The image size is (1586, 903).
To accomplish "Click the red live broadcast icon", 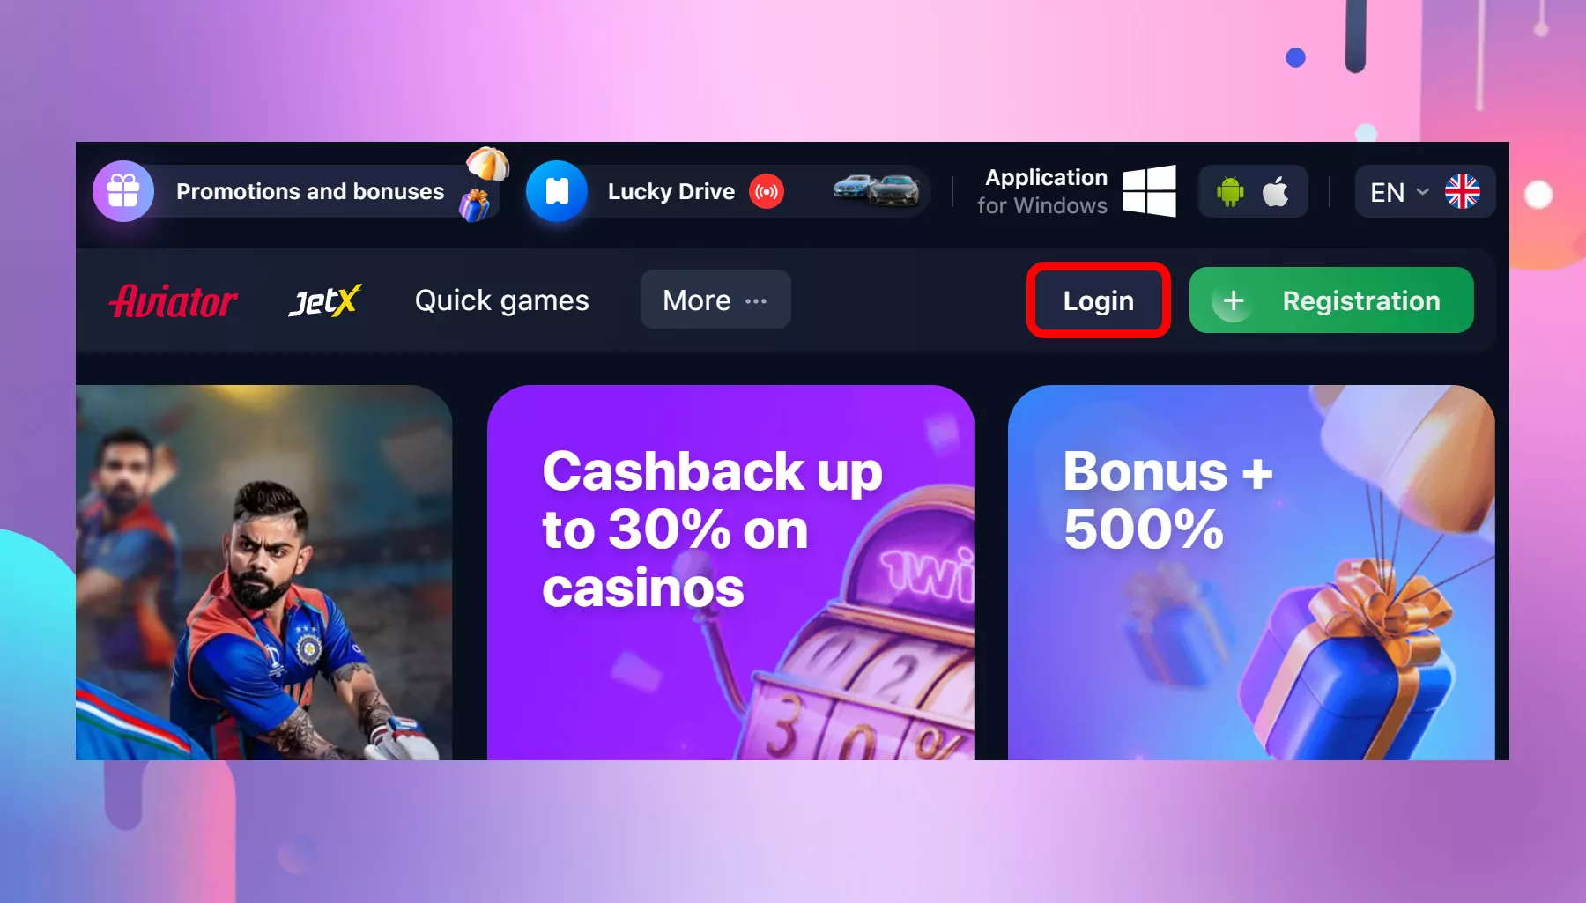I will pos(767,191).
